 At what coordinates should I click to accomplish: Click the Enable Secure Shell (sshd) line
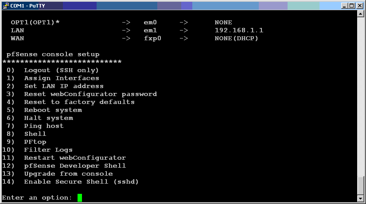pyautogui.click(x=70, y=181)
